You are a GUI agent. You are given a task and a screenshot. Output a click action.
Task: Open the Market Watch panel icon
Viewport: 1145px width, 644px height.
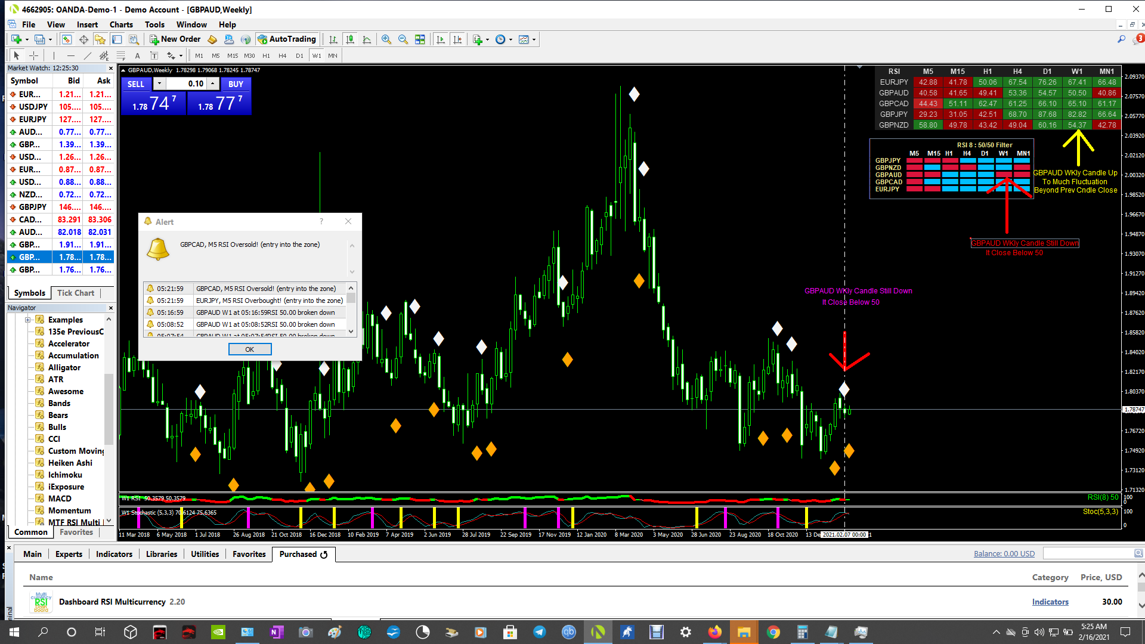click(x=67, y=39)
